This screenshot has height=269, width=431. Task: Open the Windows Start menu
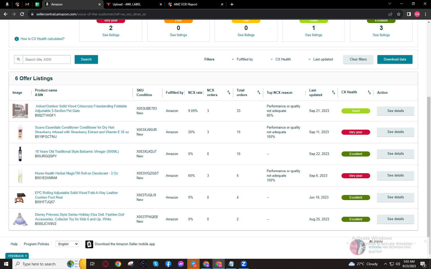[x=6, y=264]
